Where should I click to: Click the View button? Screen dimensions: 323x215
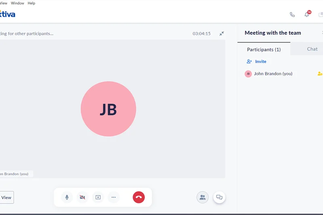(x=6, y=197)
